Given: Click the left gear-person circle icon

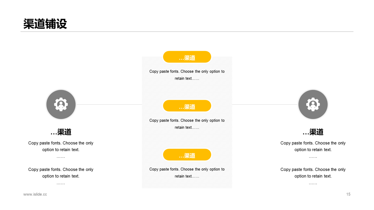Looking at the screenshot, I should coord(61,104).
